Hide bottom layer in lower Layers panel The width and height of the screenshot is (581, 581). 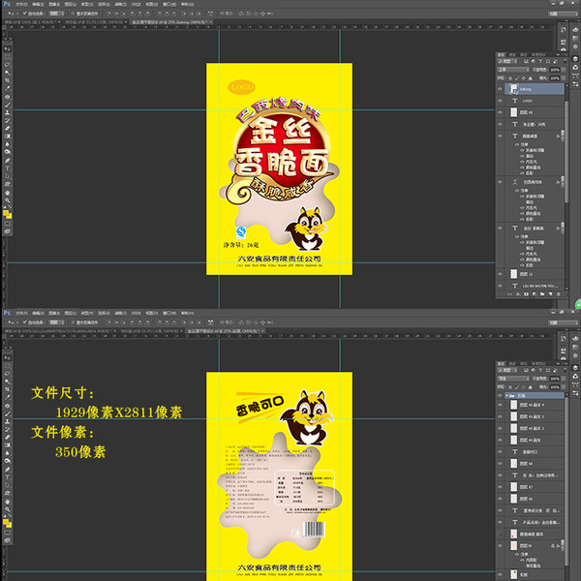pos(500,574)
